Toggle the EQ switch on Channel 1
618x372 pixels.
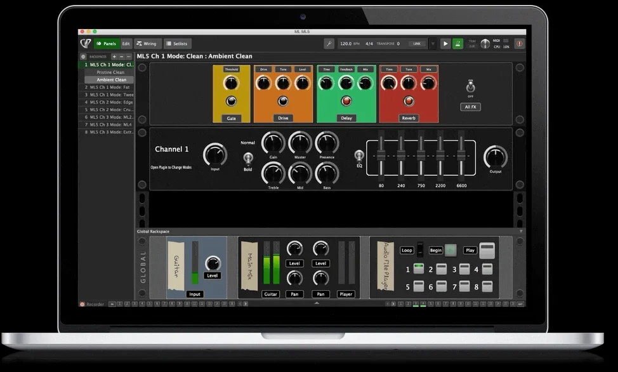point(359,155)
